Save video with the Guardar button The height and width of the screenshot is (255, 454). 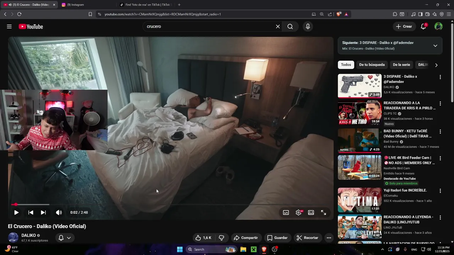click(277, 238)
